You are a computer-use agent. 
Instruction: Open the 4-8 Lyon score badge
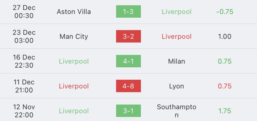[128, 86]
